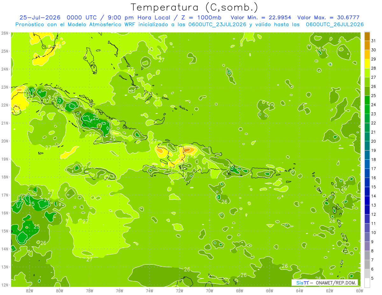
Task: Click the '23N' latitude axis label
Action: click(x=4, y=87)
